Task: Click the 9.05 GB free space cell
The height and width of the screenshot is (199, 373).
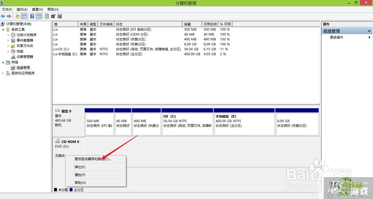Action: pyautogui.click(x=210, y=54)
